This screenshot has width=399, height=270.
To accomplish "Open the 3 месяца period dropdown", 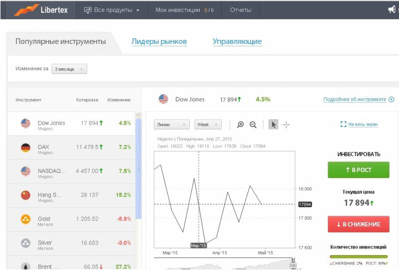I will click(69, 69).
